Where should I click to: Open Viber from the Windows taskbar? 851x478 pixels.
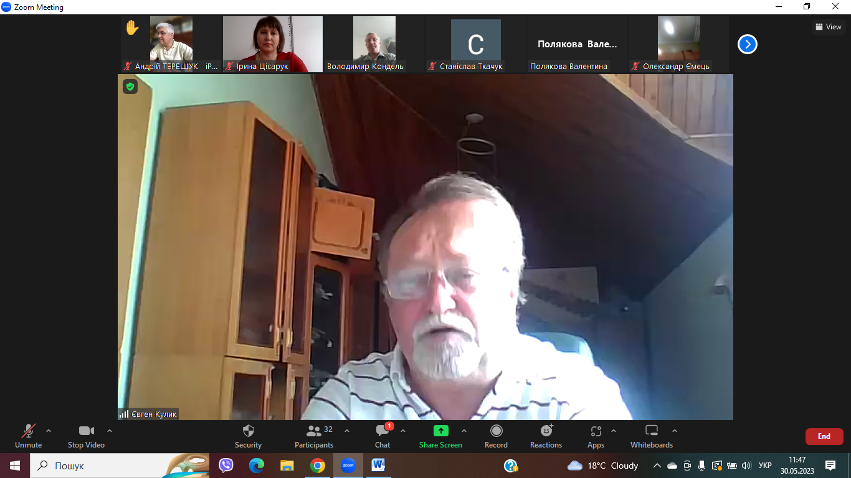(x=226, y=466)
